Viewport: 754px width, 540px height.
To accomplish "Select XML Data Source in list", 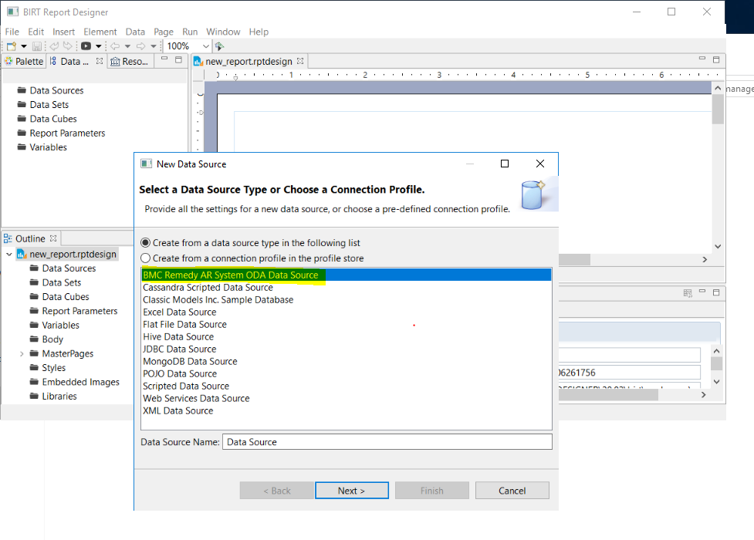I will pyautogui.click(x=347, y=410).
